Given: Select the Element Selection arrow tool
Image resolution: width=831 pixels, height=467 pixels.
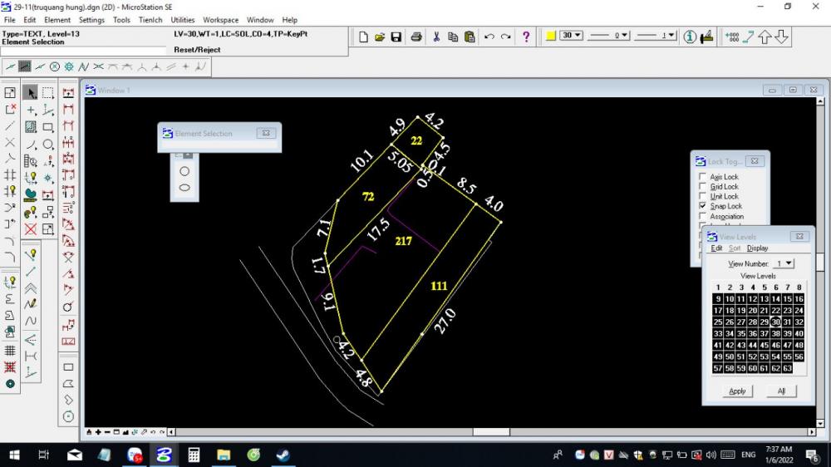Looking at the screenshot, I should (31, 93).
